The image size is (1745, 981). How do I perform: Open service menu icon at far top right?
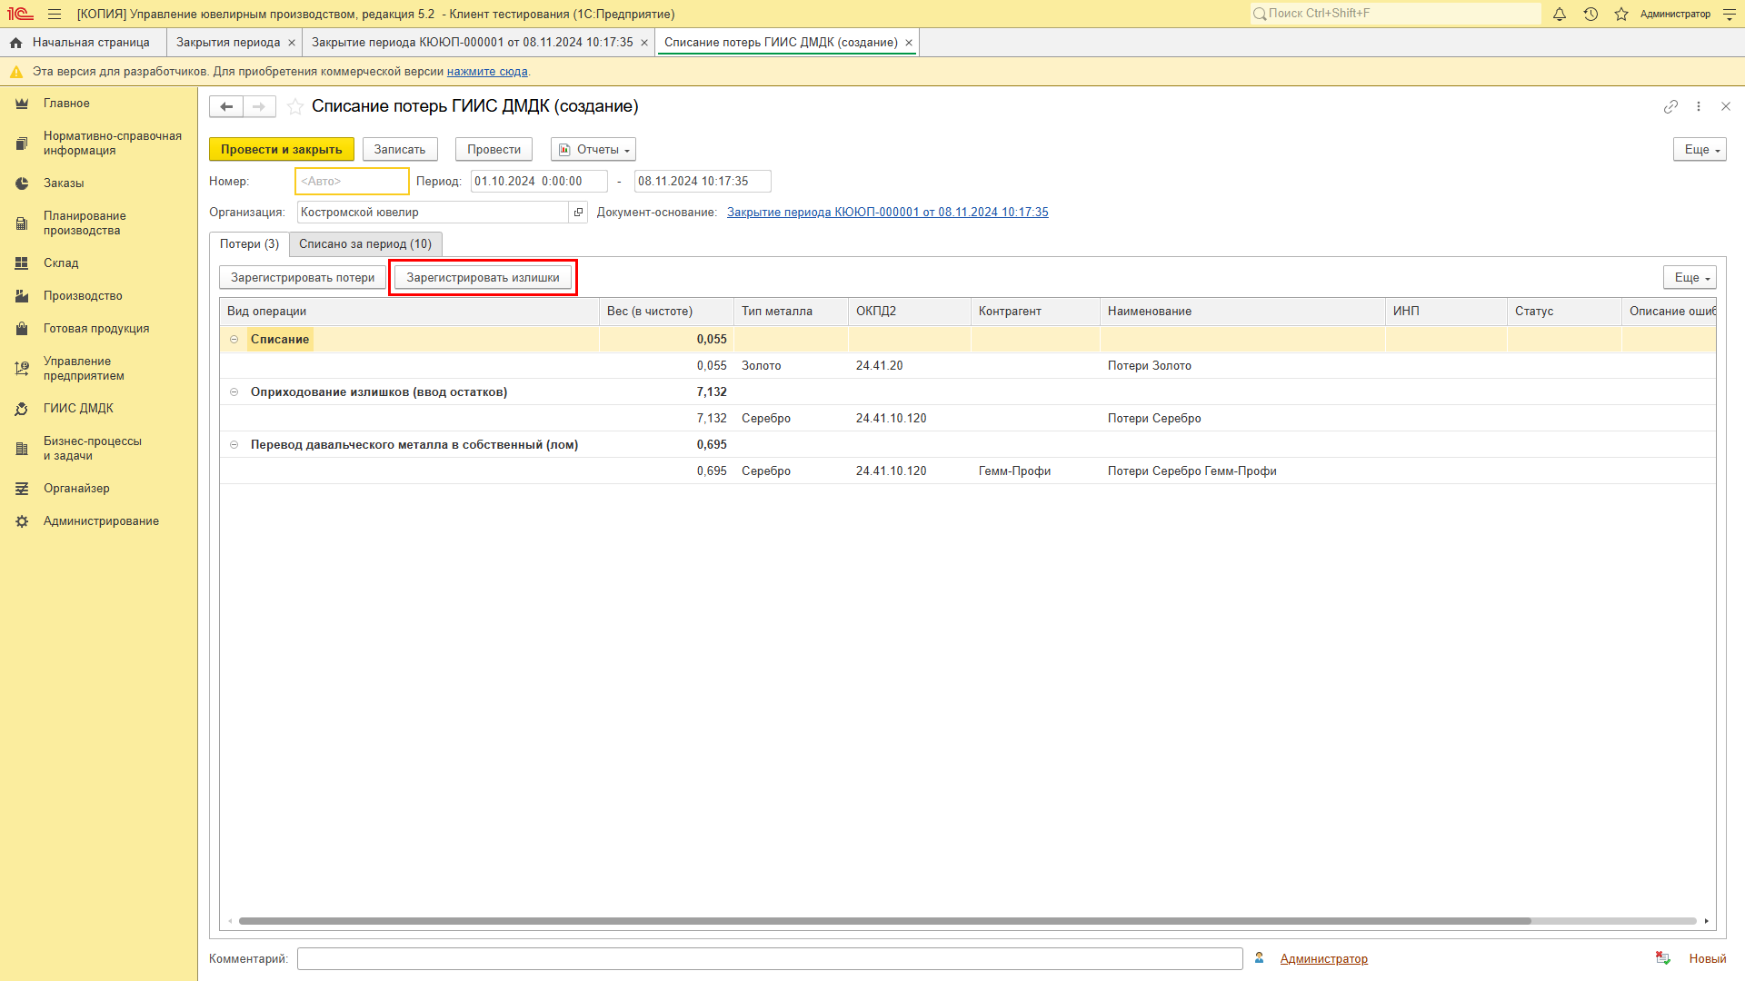(1730, 14)
